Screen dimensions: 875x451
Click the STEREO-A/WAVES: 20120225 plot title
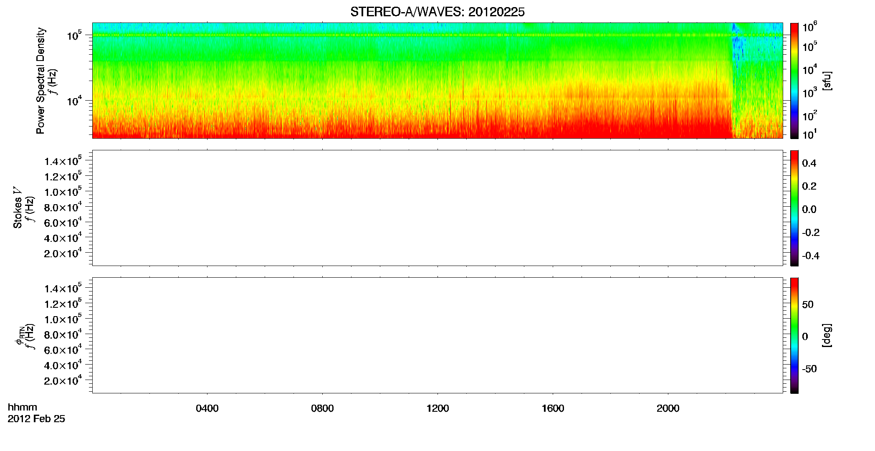(x=437, y=12)
